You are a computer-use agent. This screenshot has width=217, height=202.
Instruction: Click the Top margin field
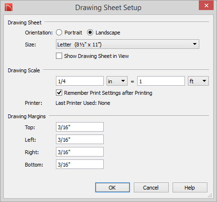80,127
